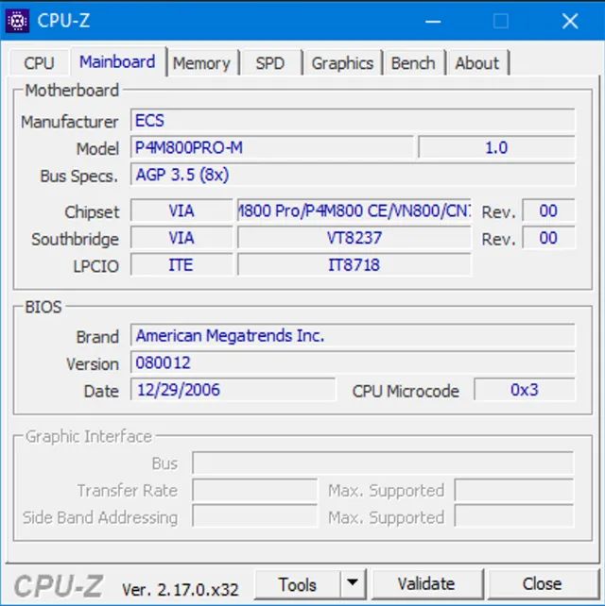Click the chipset name containing P4M800 CE/VN800

(x=354, y=211)
